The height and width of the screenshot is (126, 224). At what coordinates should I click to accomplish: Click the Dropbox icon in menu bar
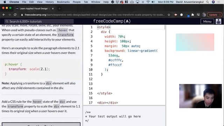coord(117,2)
